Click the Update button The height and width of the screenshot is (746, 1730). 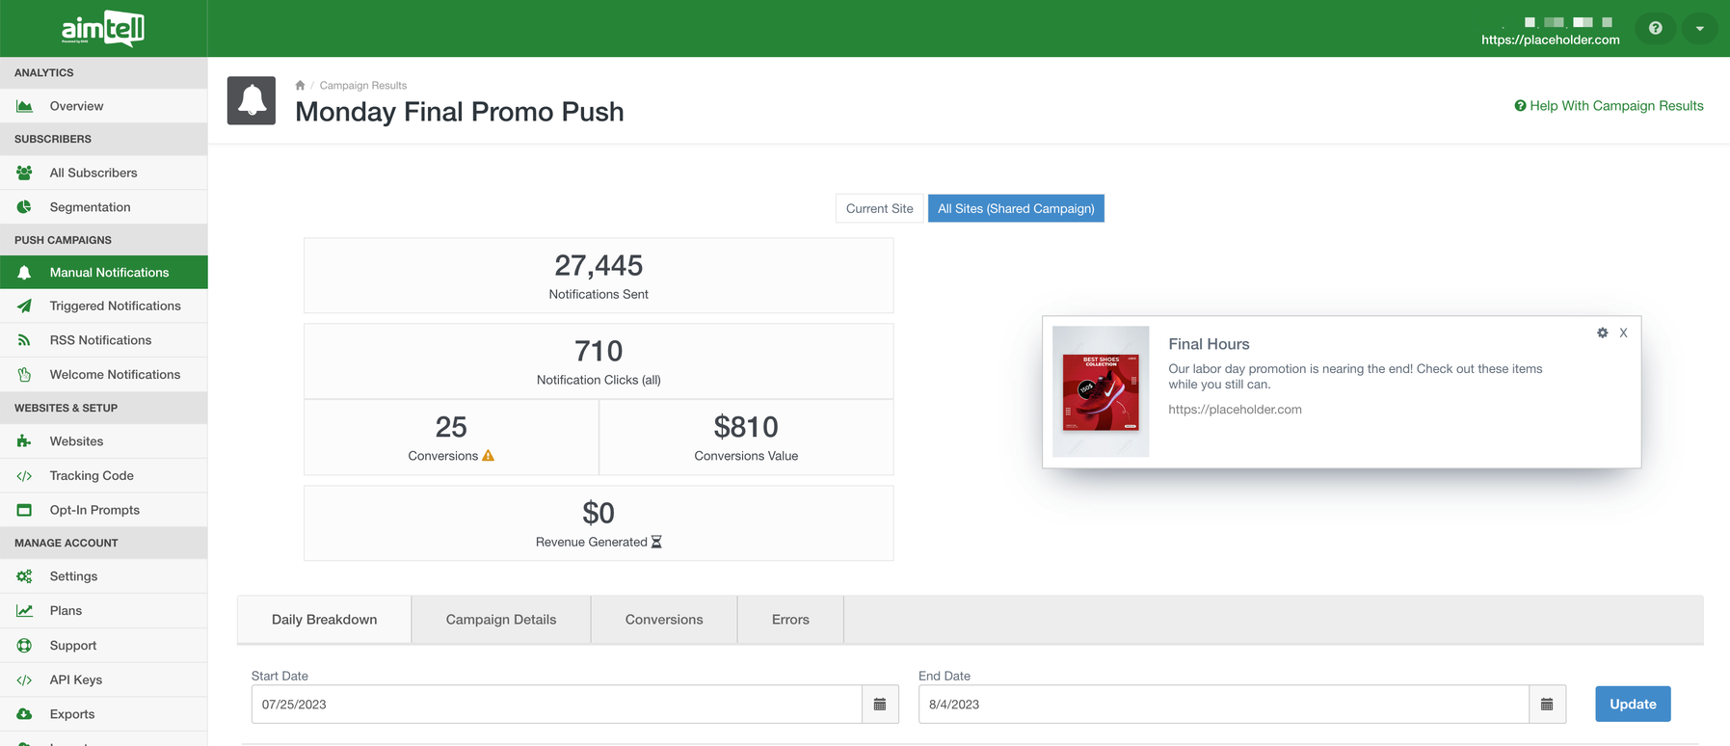click(x=1632, y=704)
